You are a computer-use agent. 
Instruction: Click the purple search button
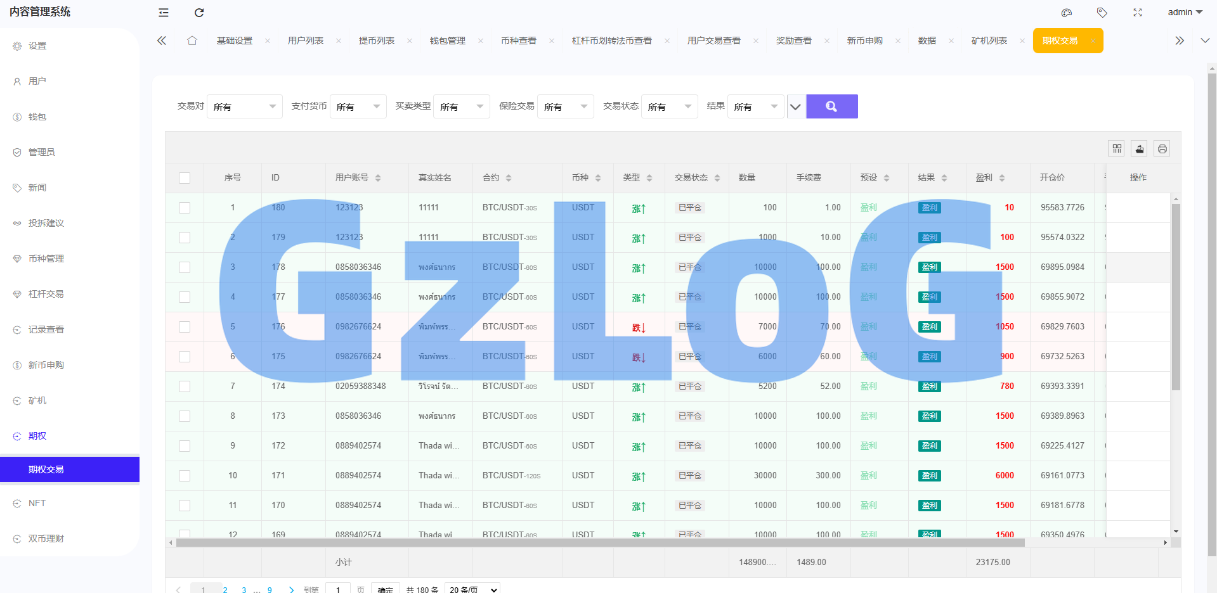coord(831,106)
